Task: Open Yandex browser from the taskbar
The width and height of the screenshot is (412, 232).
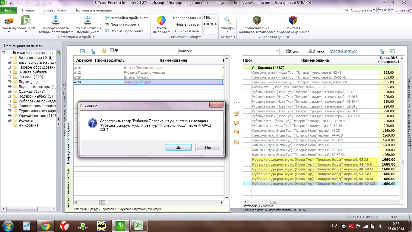Action: pos(64,226)
